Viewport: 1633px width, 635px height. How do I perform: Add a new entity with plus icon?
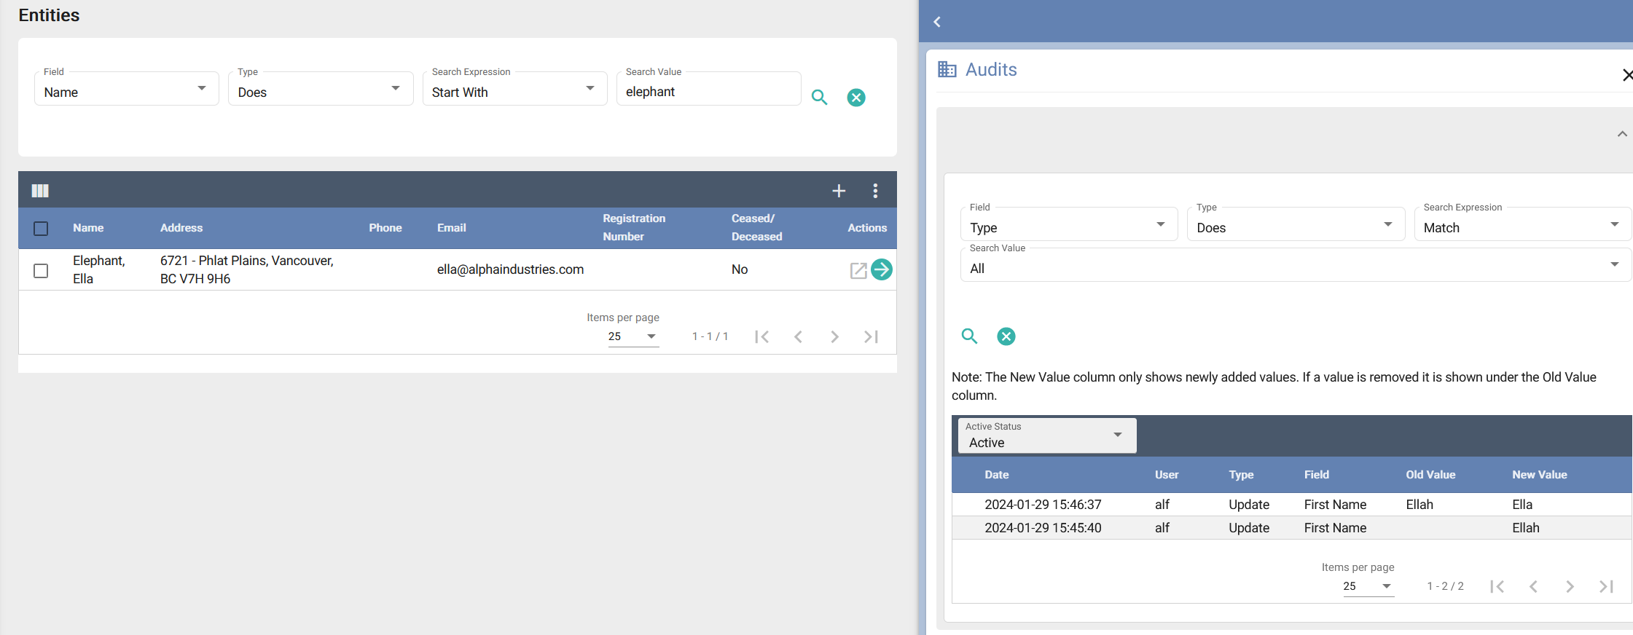coord(839,191)
